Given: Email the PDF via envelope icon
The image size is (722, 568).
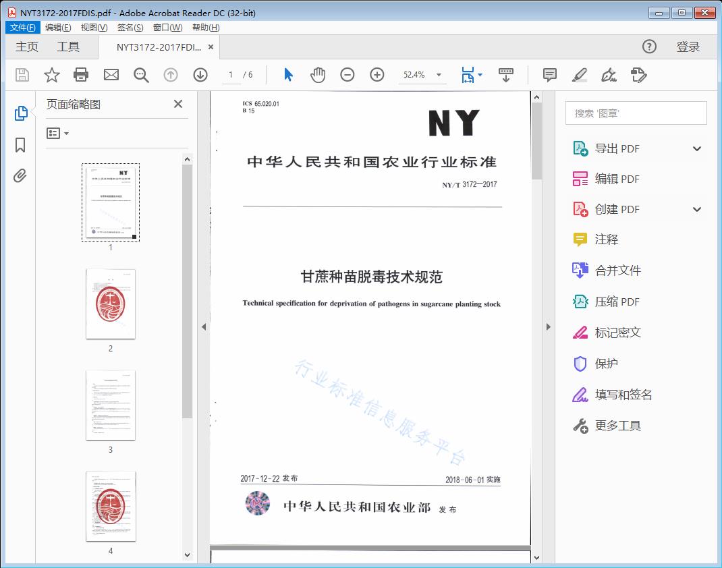Looking at the screenshot, I should point(111,75).
